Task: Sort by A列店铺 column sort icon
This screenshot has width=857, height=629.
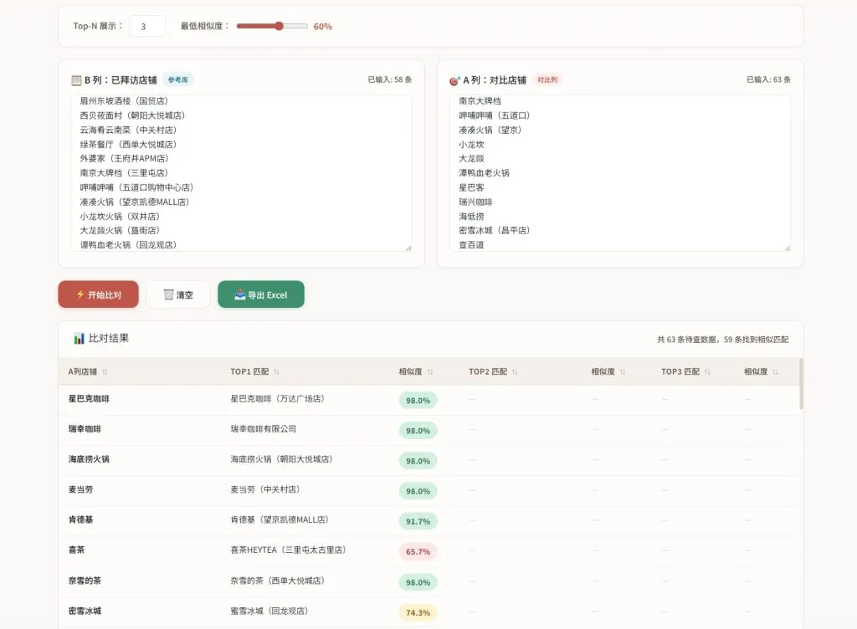Action: [x=105, y=372]
